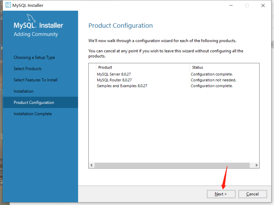The height and width of the screenshot is (205, 274).
Task: Click Next to continue installation
Action: [x=221, y=194]
